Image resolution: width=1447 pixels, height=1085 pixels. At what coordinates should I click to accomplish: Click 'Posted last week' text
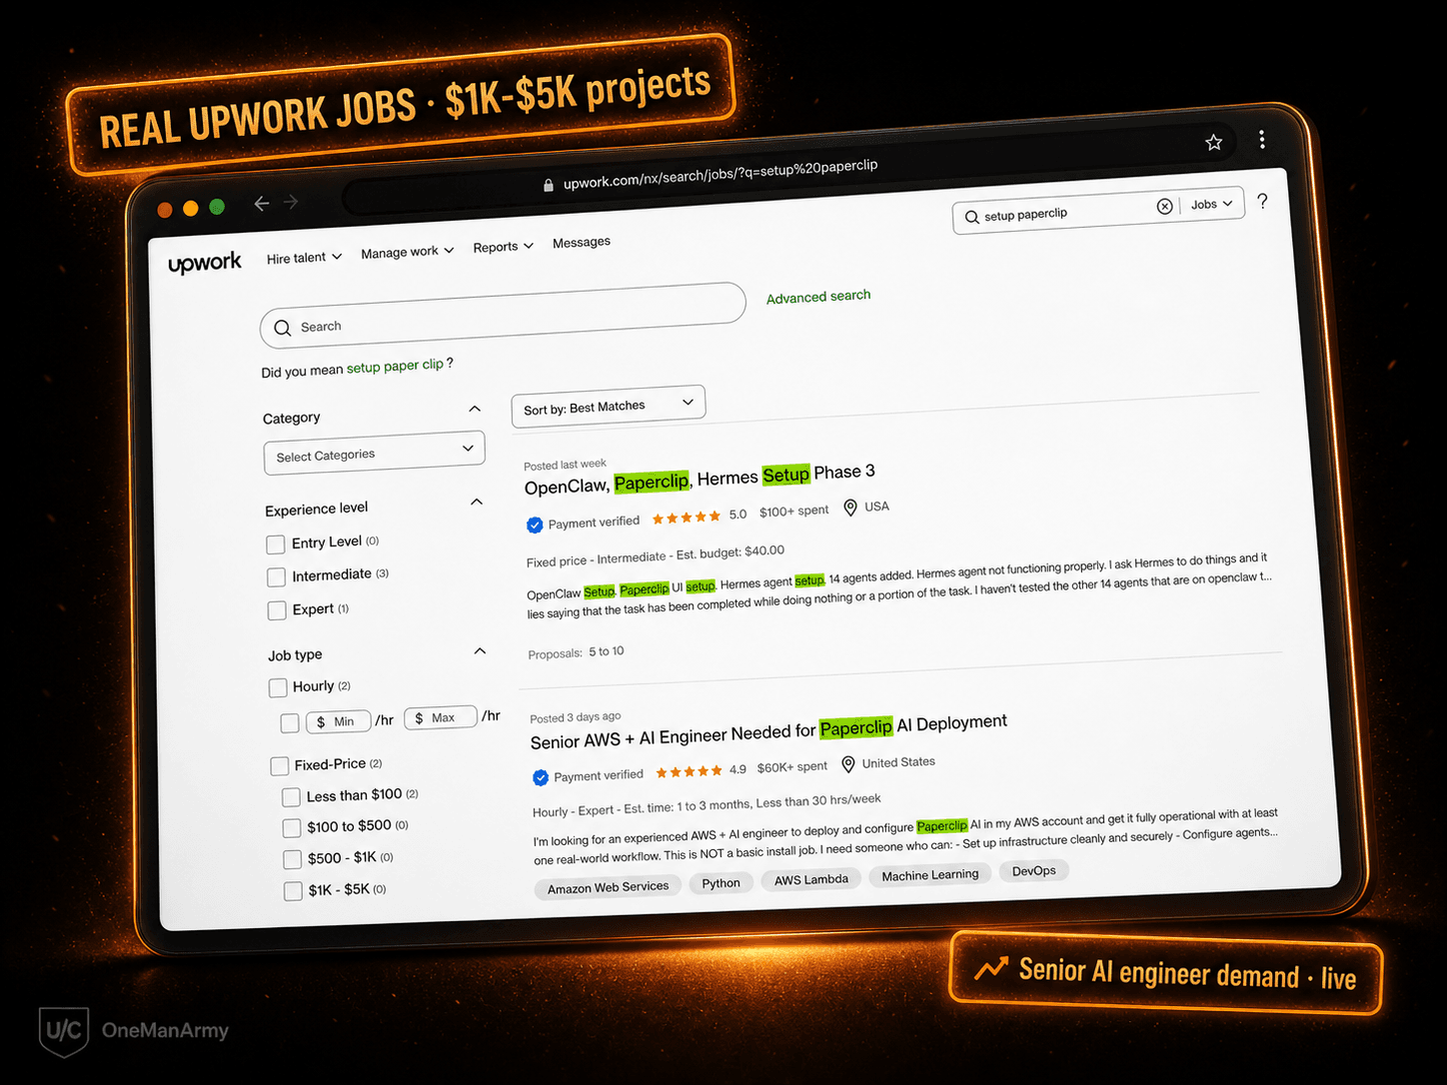pos(565,465)
